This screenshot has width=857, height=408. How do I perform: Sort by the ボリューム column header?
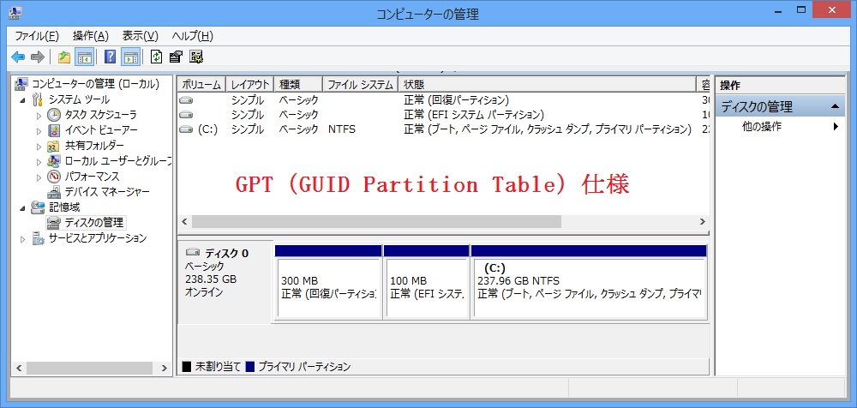click(x=201, y=84)
